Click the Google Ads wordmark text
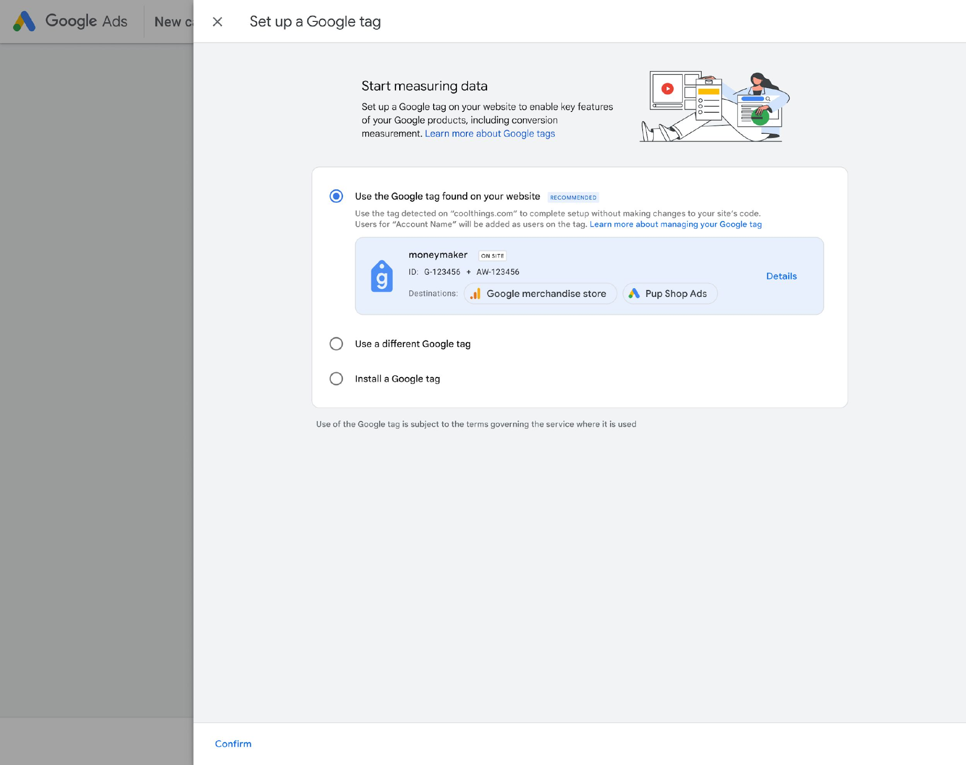This screenshot has width=966, height=765. click(x=87, y=21)
